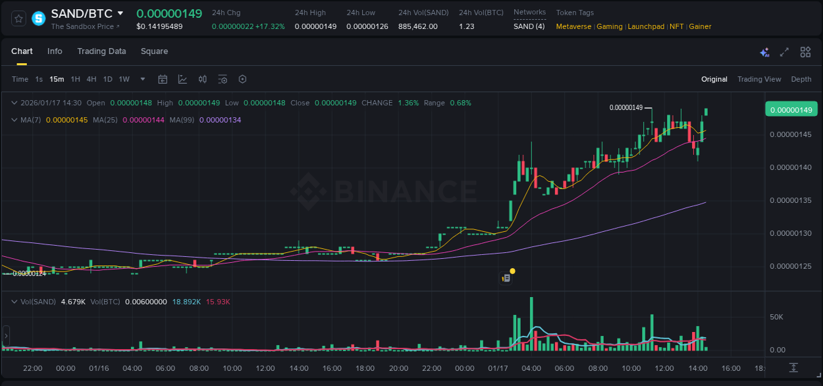Open the historical date selection calendar icon
The height and width of the screenshot is (386, 823).
[x=163, y=79]
